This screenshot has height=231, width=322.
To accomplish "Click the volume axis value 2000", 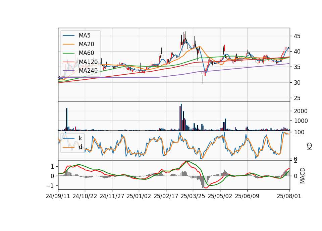I will click(301, 111).
